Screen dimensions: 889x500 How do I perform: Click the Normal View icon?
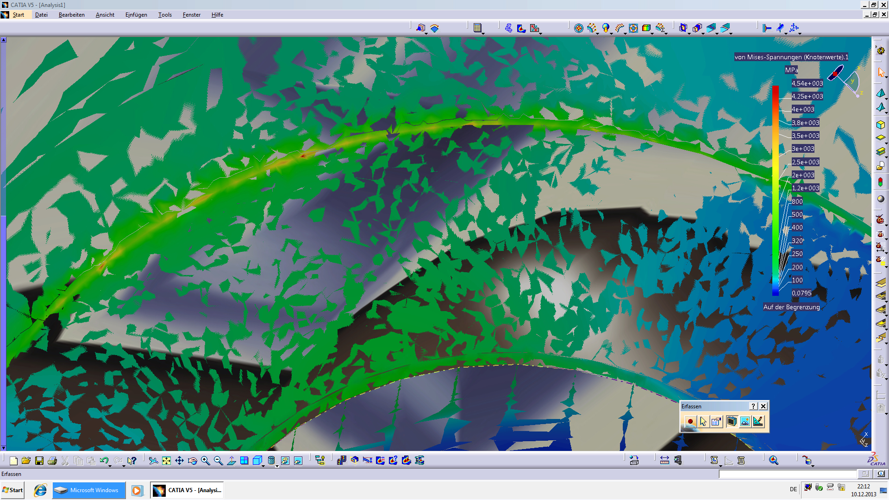[x=231, y=461]
